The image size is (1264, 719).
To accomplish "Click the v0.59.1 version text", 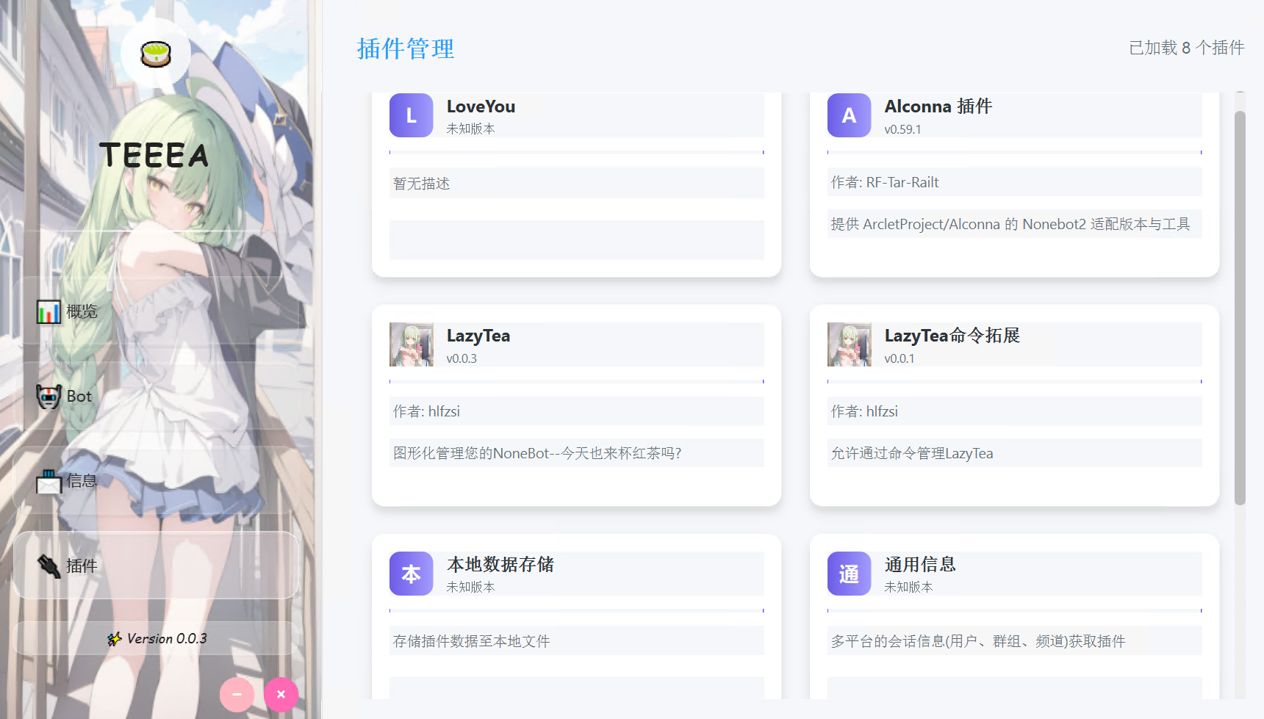I will 902,129.
